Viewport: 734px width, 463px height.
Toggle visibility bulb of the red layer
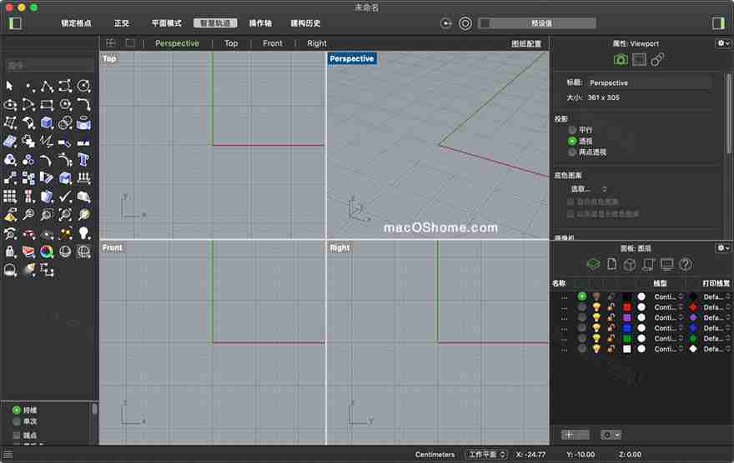pyautogui.click(x=596, y=307)
